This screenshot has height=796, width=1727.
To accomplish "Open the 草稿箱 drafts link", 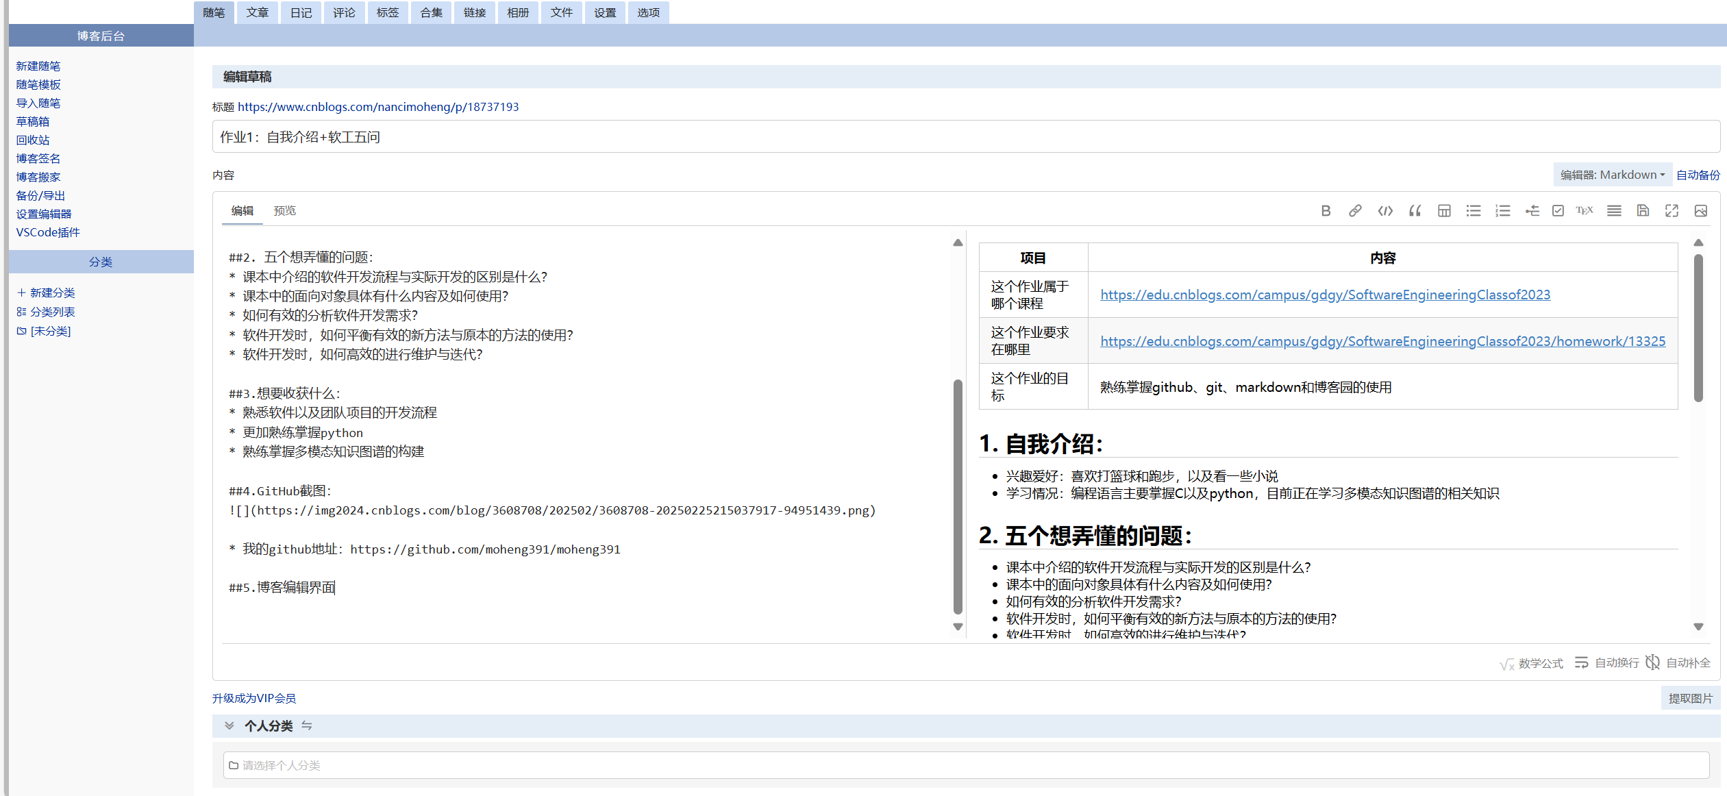I will pyautogui.click(x=33, y=122).
